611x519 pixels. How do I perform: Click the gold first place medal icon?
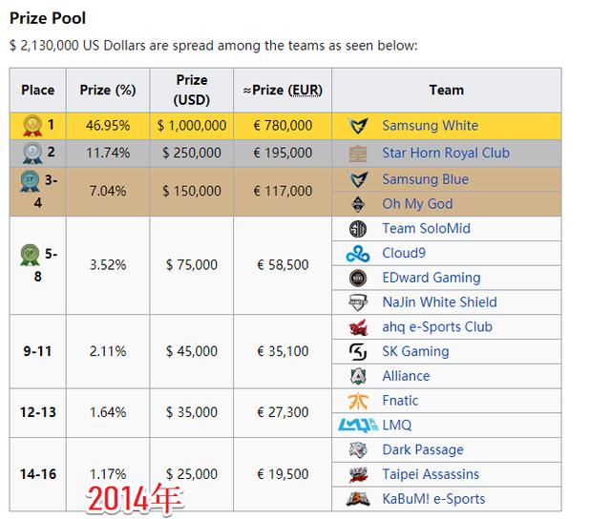pyautogui.click(x=32, y=124)
